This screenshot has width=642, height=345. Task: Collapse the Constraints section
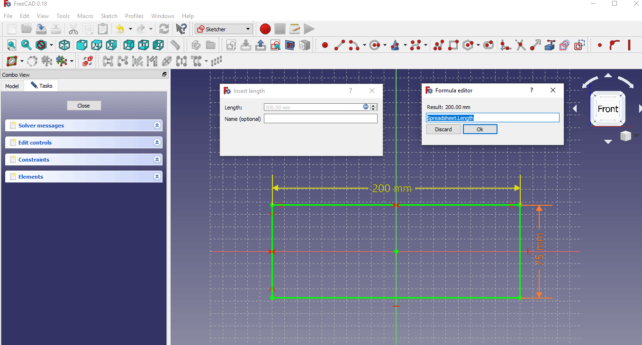click(x=157, y=160)
